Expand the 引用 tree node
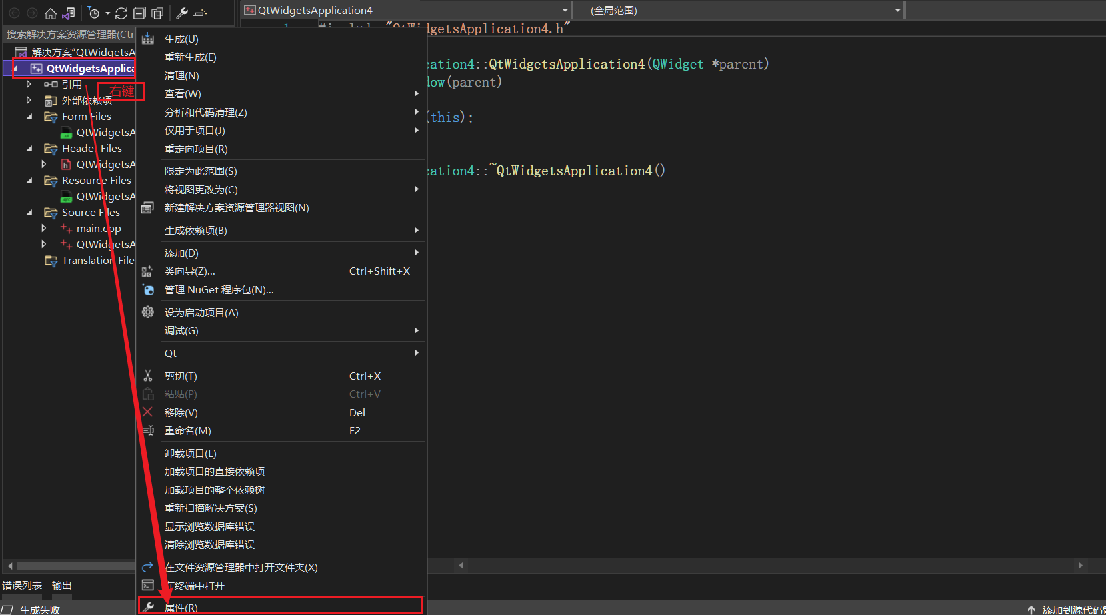Screen dimensions: 1106x615 coord(29,84)
